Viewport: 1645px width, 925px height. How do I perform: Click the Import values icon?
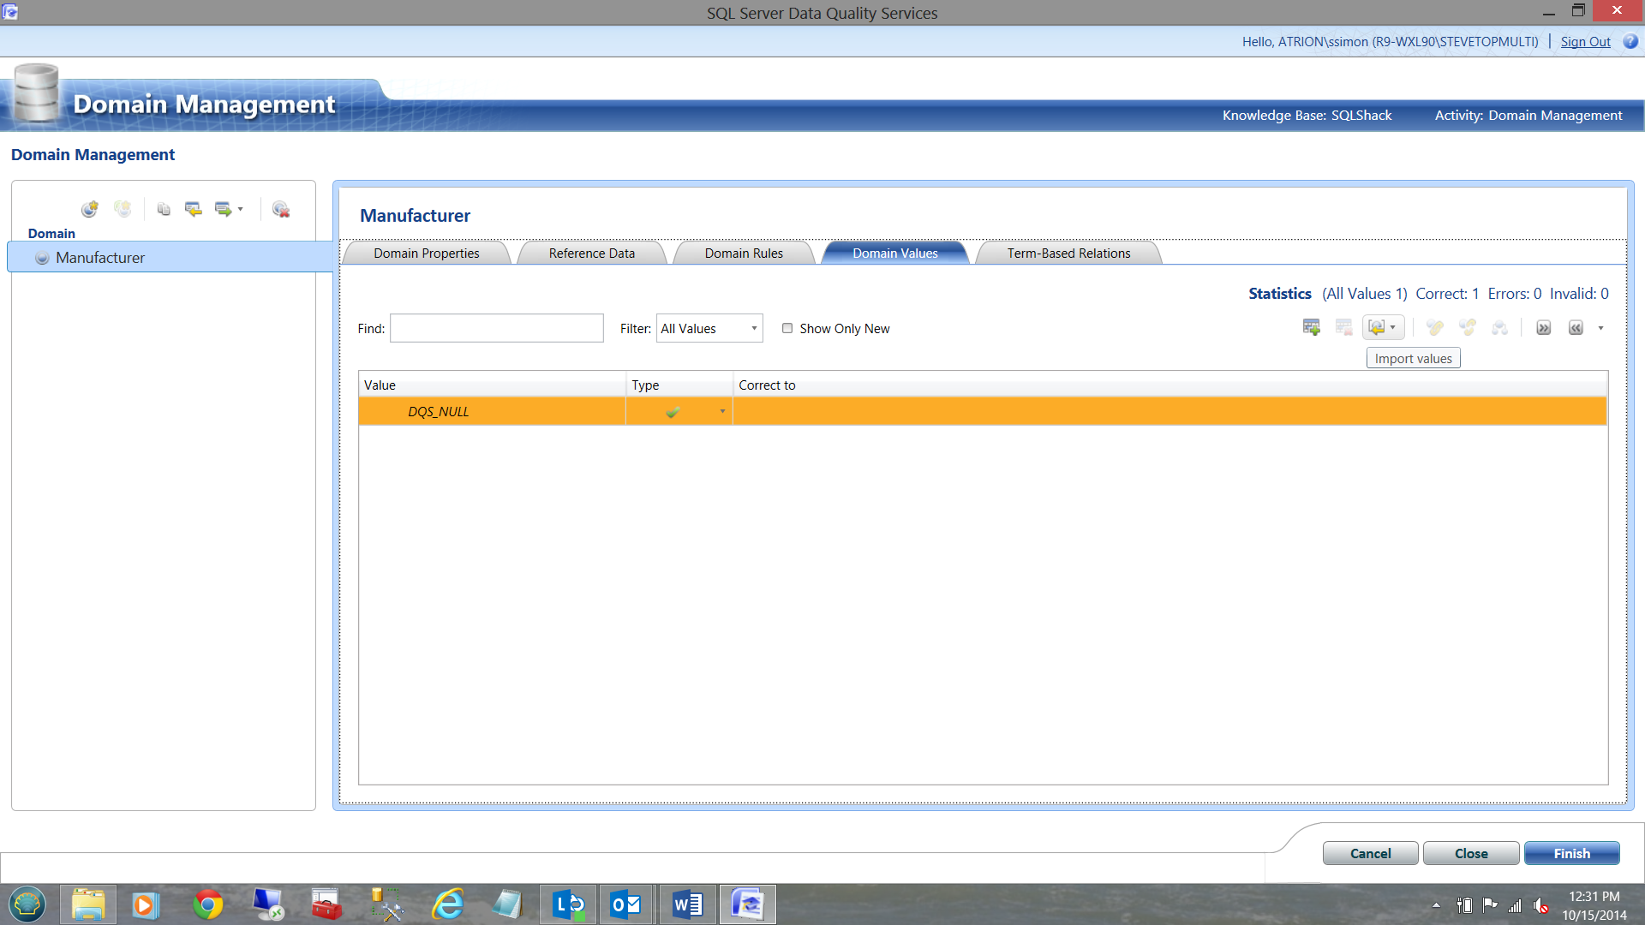1377,327
